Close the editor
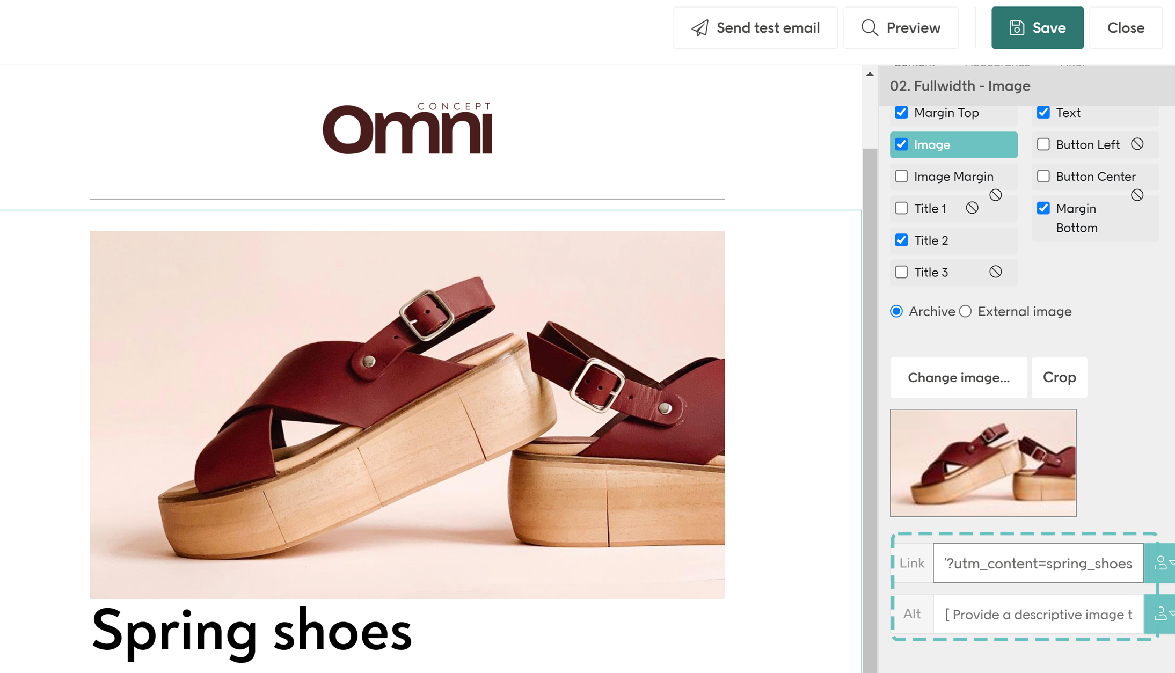1175x673 pixels. [x=1126, y=28]
